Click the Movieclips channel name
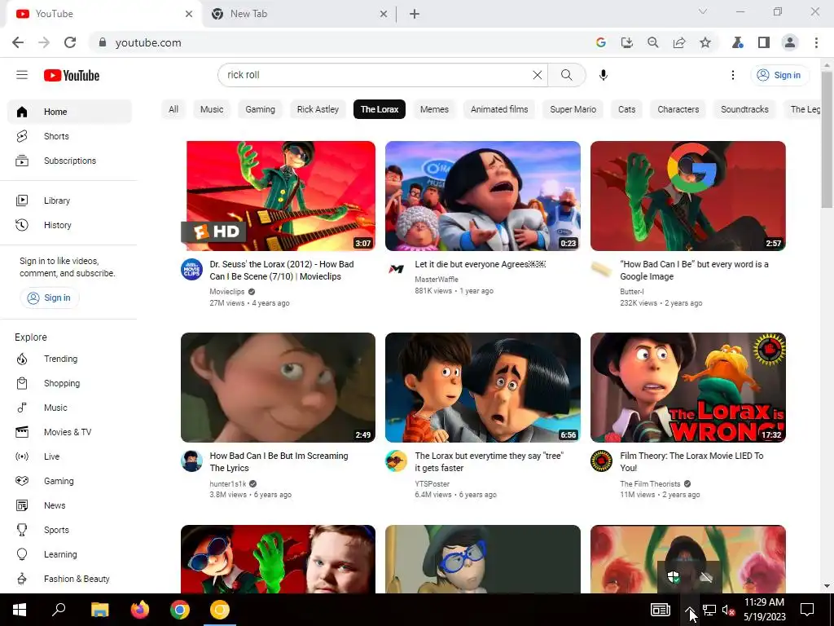 click(227, 292)
